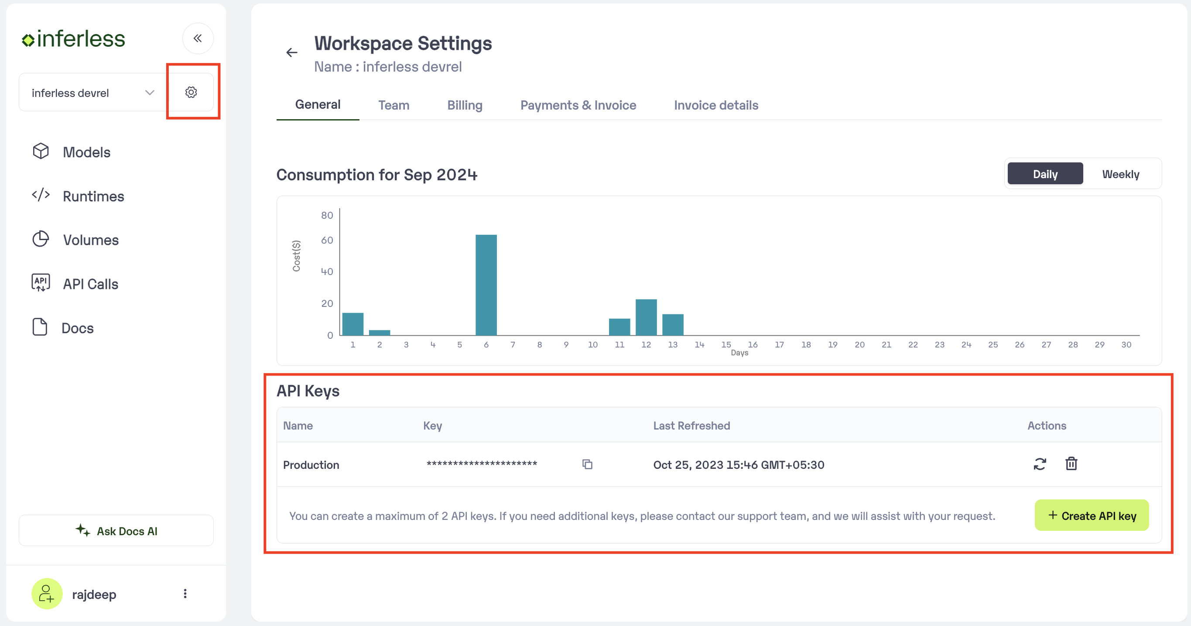The image size is (1191, 626).
Task: Go back using the left arrow
Action: (292, 53)
